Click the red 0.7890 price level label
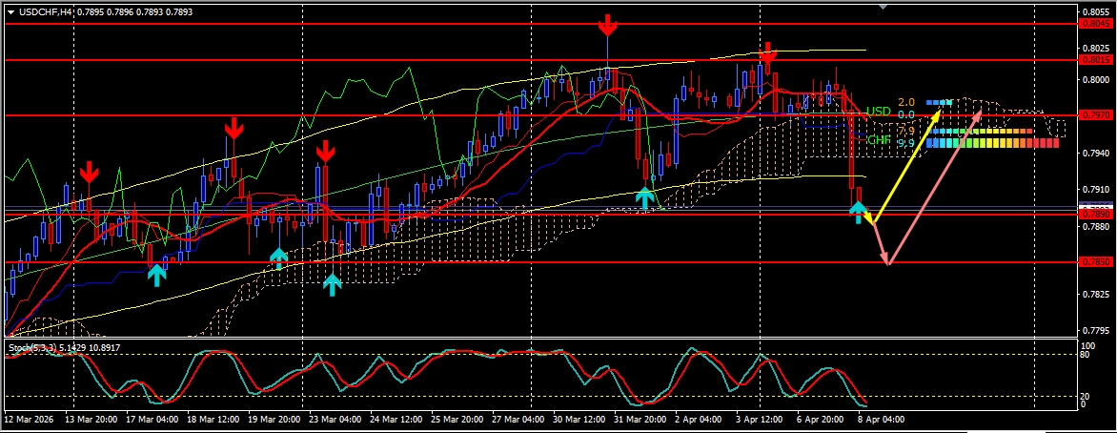This screenshot has height=433, width=1117. point(1096,214)
